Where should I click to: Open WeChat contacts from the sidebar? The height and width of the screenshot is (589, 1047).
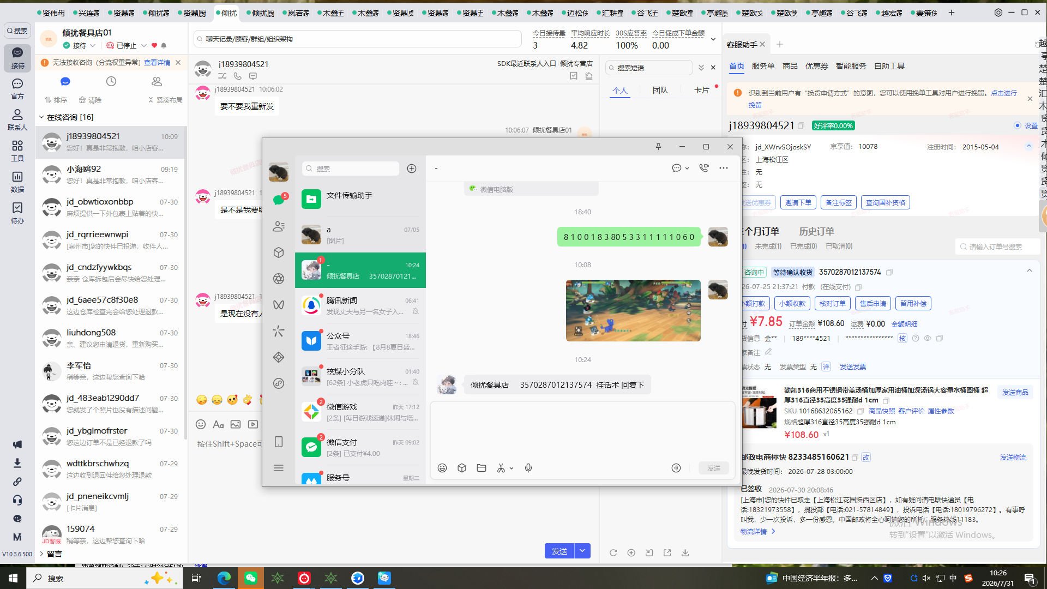pyautogui.click(x=279, y=226)
